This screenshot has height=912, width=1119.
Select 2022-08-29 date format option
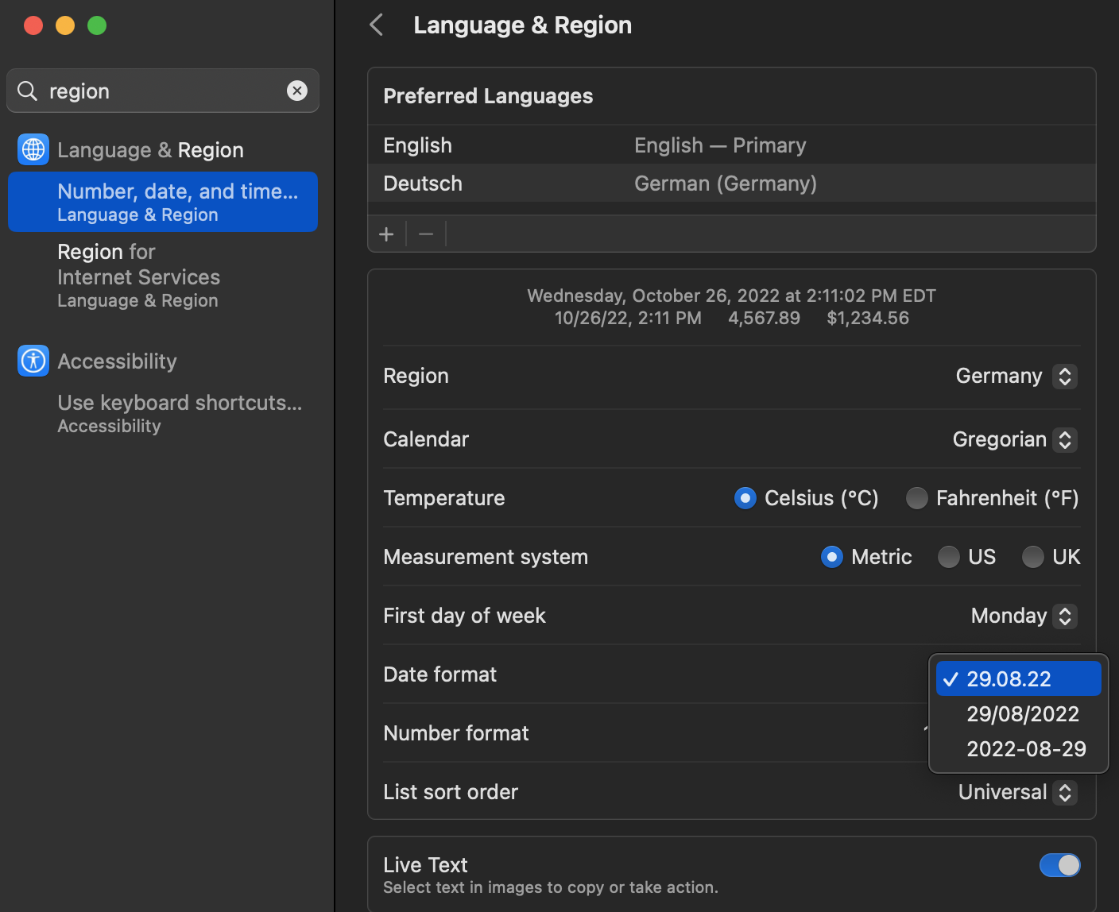pyautogui.click(x=1025, y=749)
